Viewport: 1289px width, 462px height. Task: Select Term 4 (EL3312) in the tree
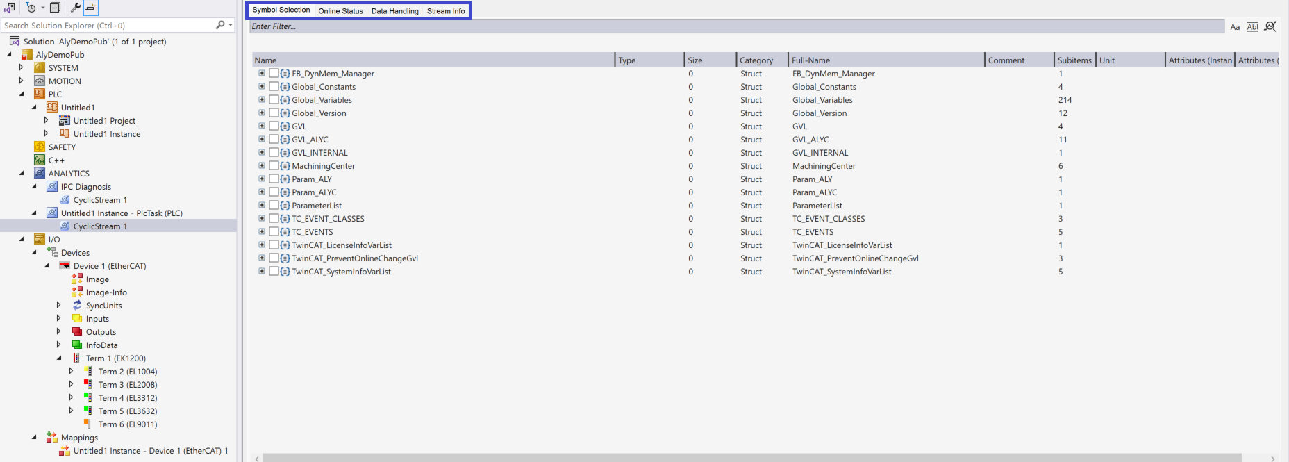[127, 398]
